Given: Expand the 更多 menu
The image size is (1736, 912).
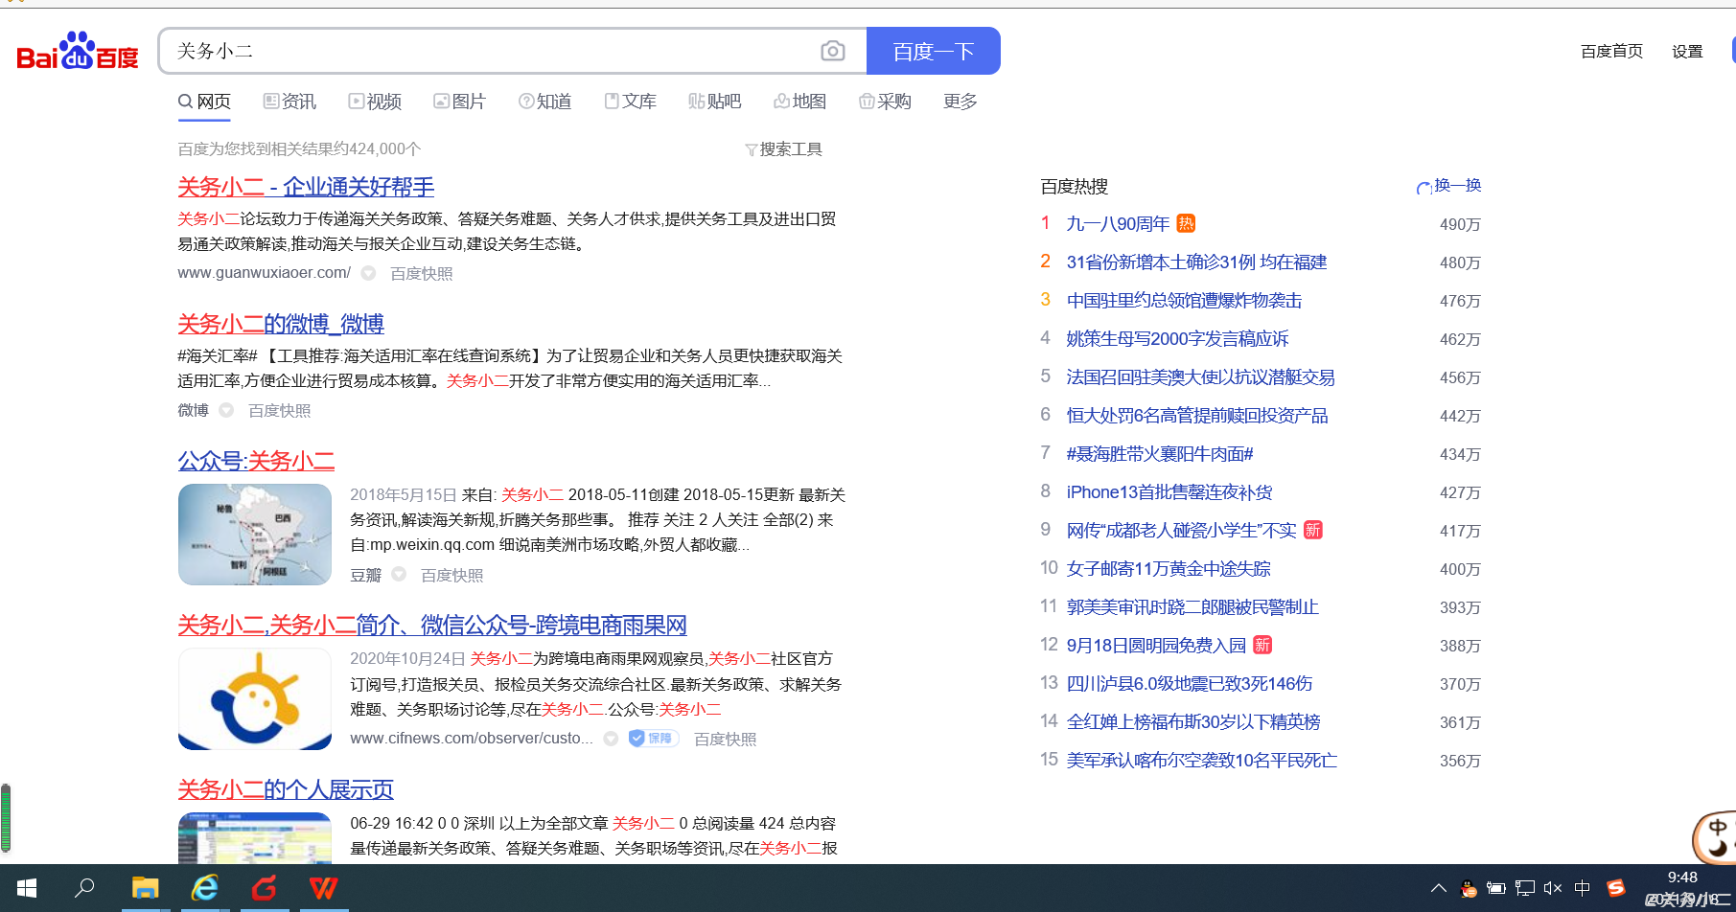Looking at the screenshot, I should [960, 102].
